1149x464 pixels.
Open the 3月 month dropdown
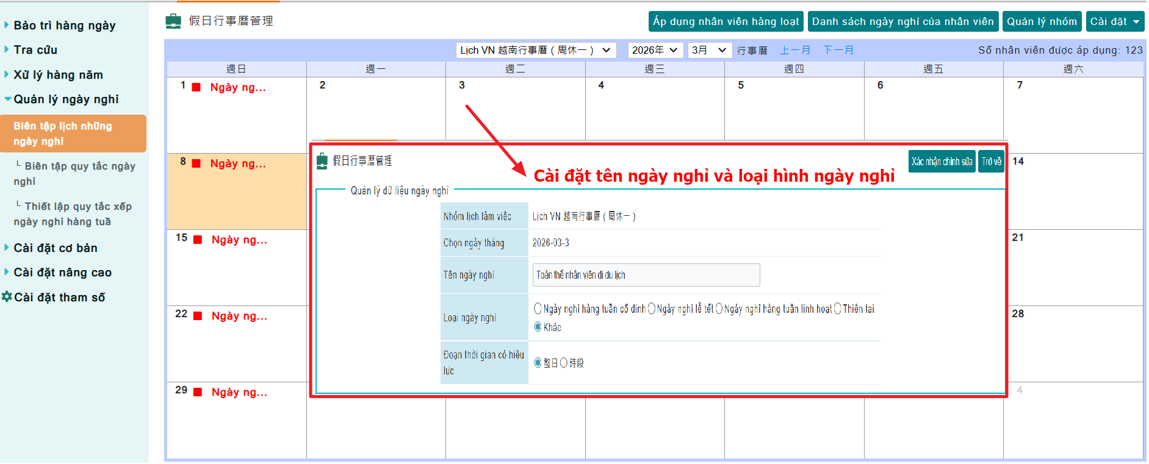(x=709, y=50)
